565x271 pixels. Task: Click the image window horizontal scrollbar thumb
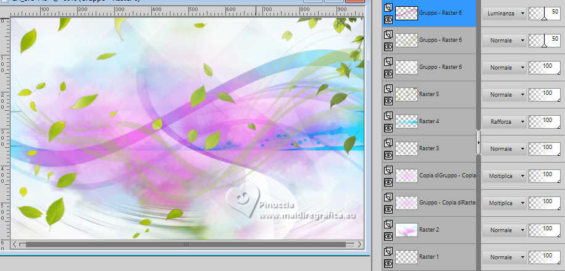pos(186,245)
